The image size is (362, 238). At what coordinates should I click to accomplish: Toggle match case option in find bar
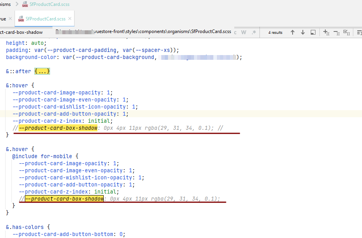(x=235, y=32)
